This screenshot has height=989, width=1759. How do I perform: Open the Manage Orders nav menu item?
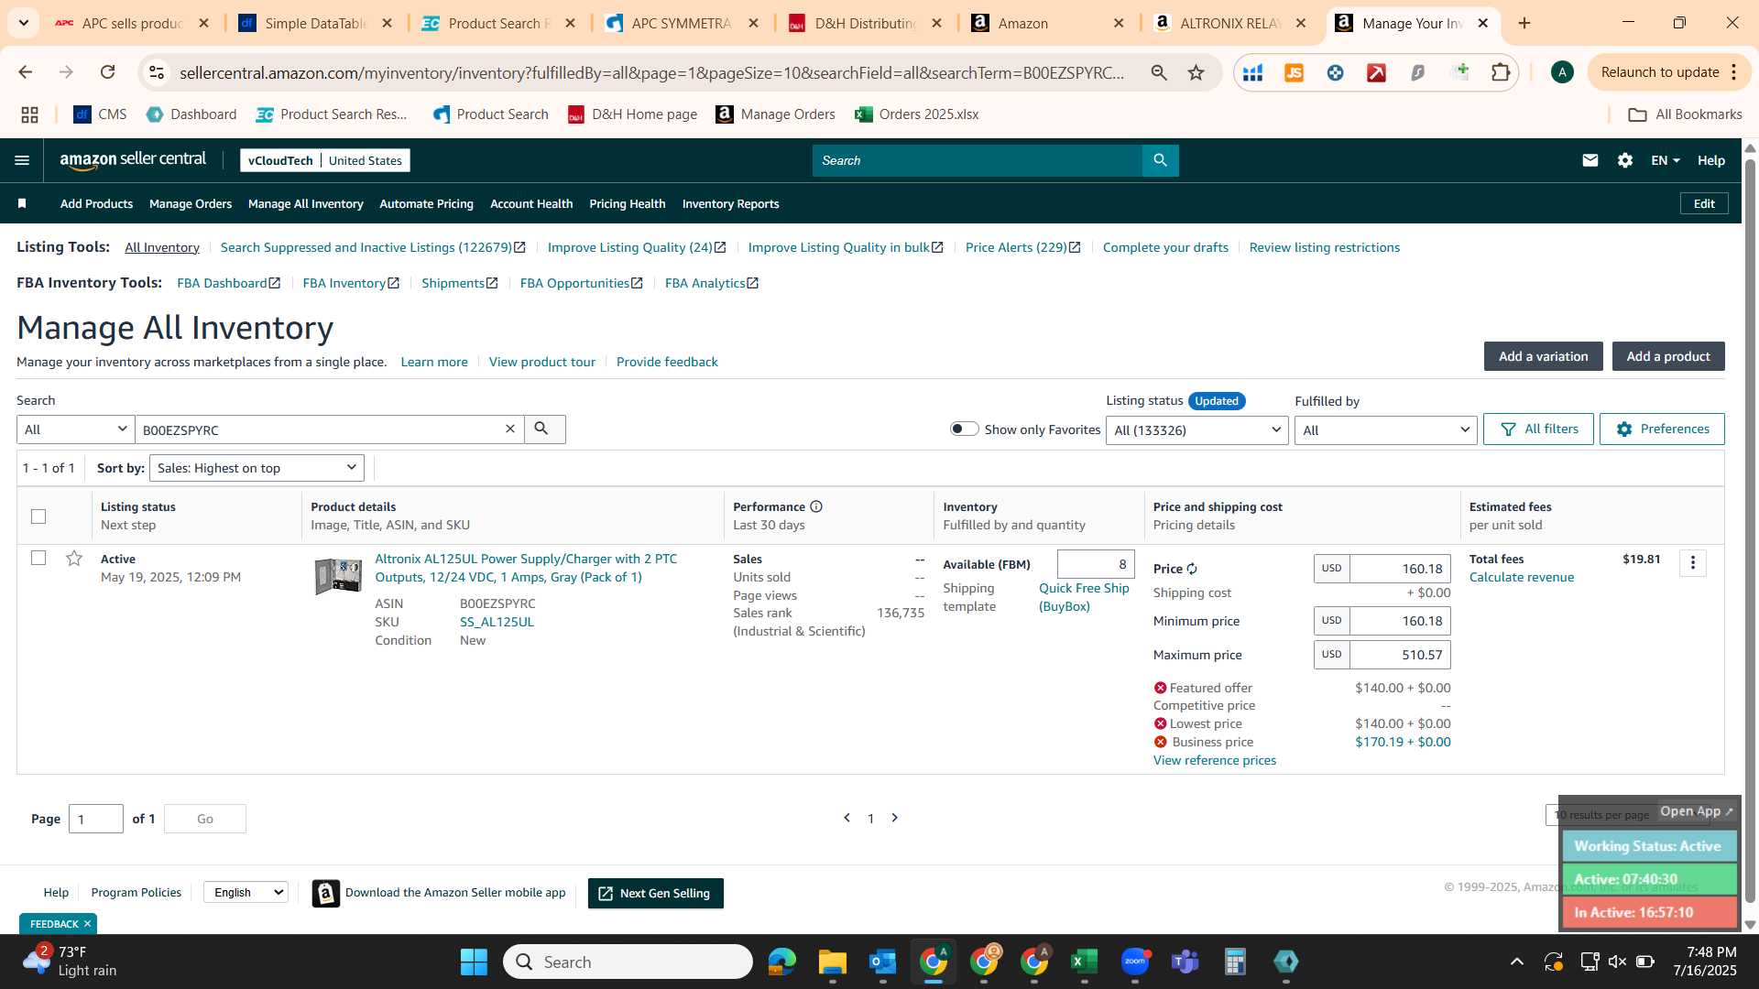coord(191,203)
